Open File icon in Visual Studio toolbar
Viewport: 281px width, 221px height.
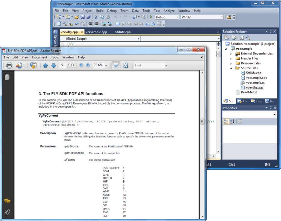77,17
